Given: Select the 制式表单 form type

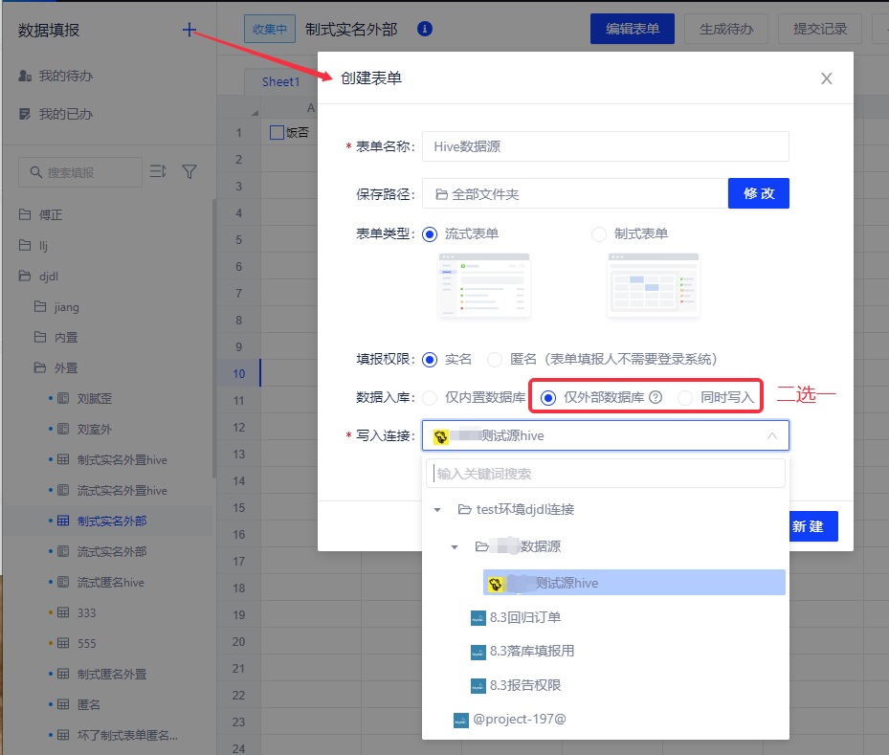Looking at the screenshot, I should point(600,233).
